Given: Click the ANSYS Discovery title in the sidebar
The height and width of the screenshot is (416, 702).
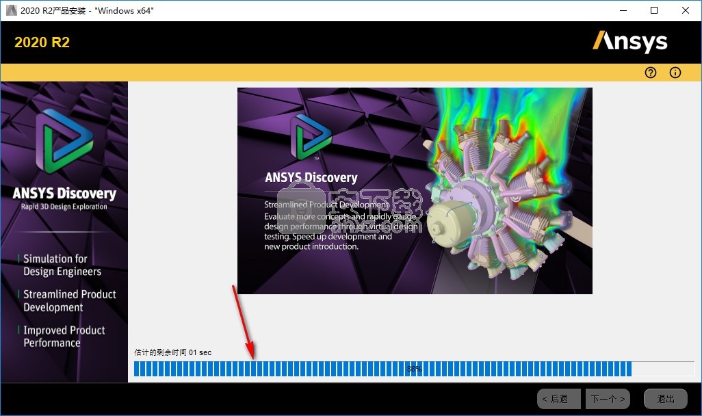Looking at the screenshot, I should pyautogui.click(x=64, y=194).
